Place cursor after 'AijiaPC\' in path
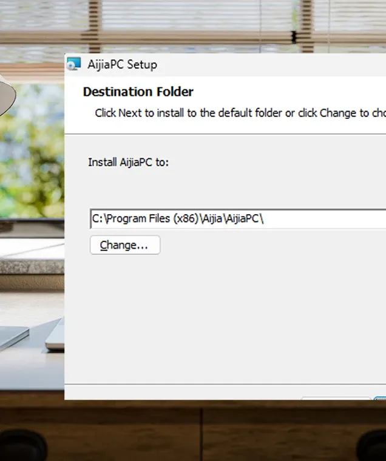 (x=265, y=219)
